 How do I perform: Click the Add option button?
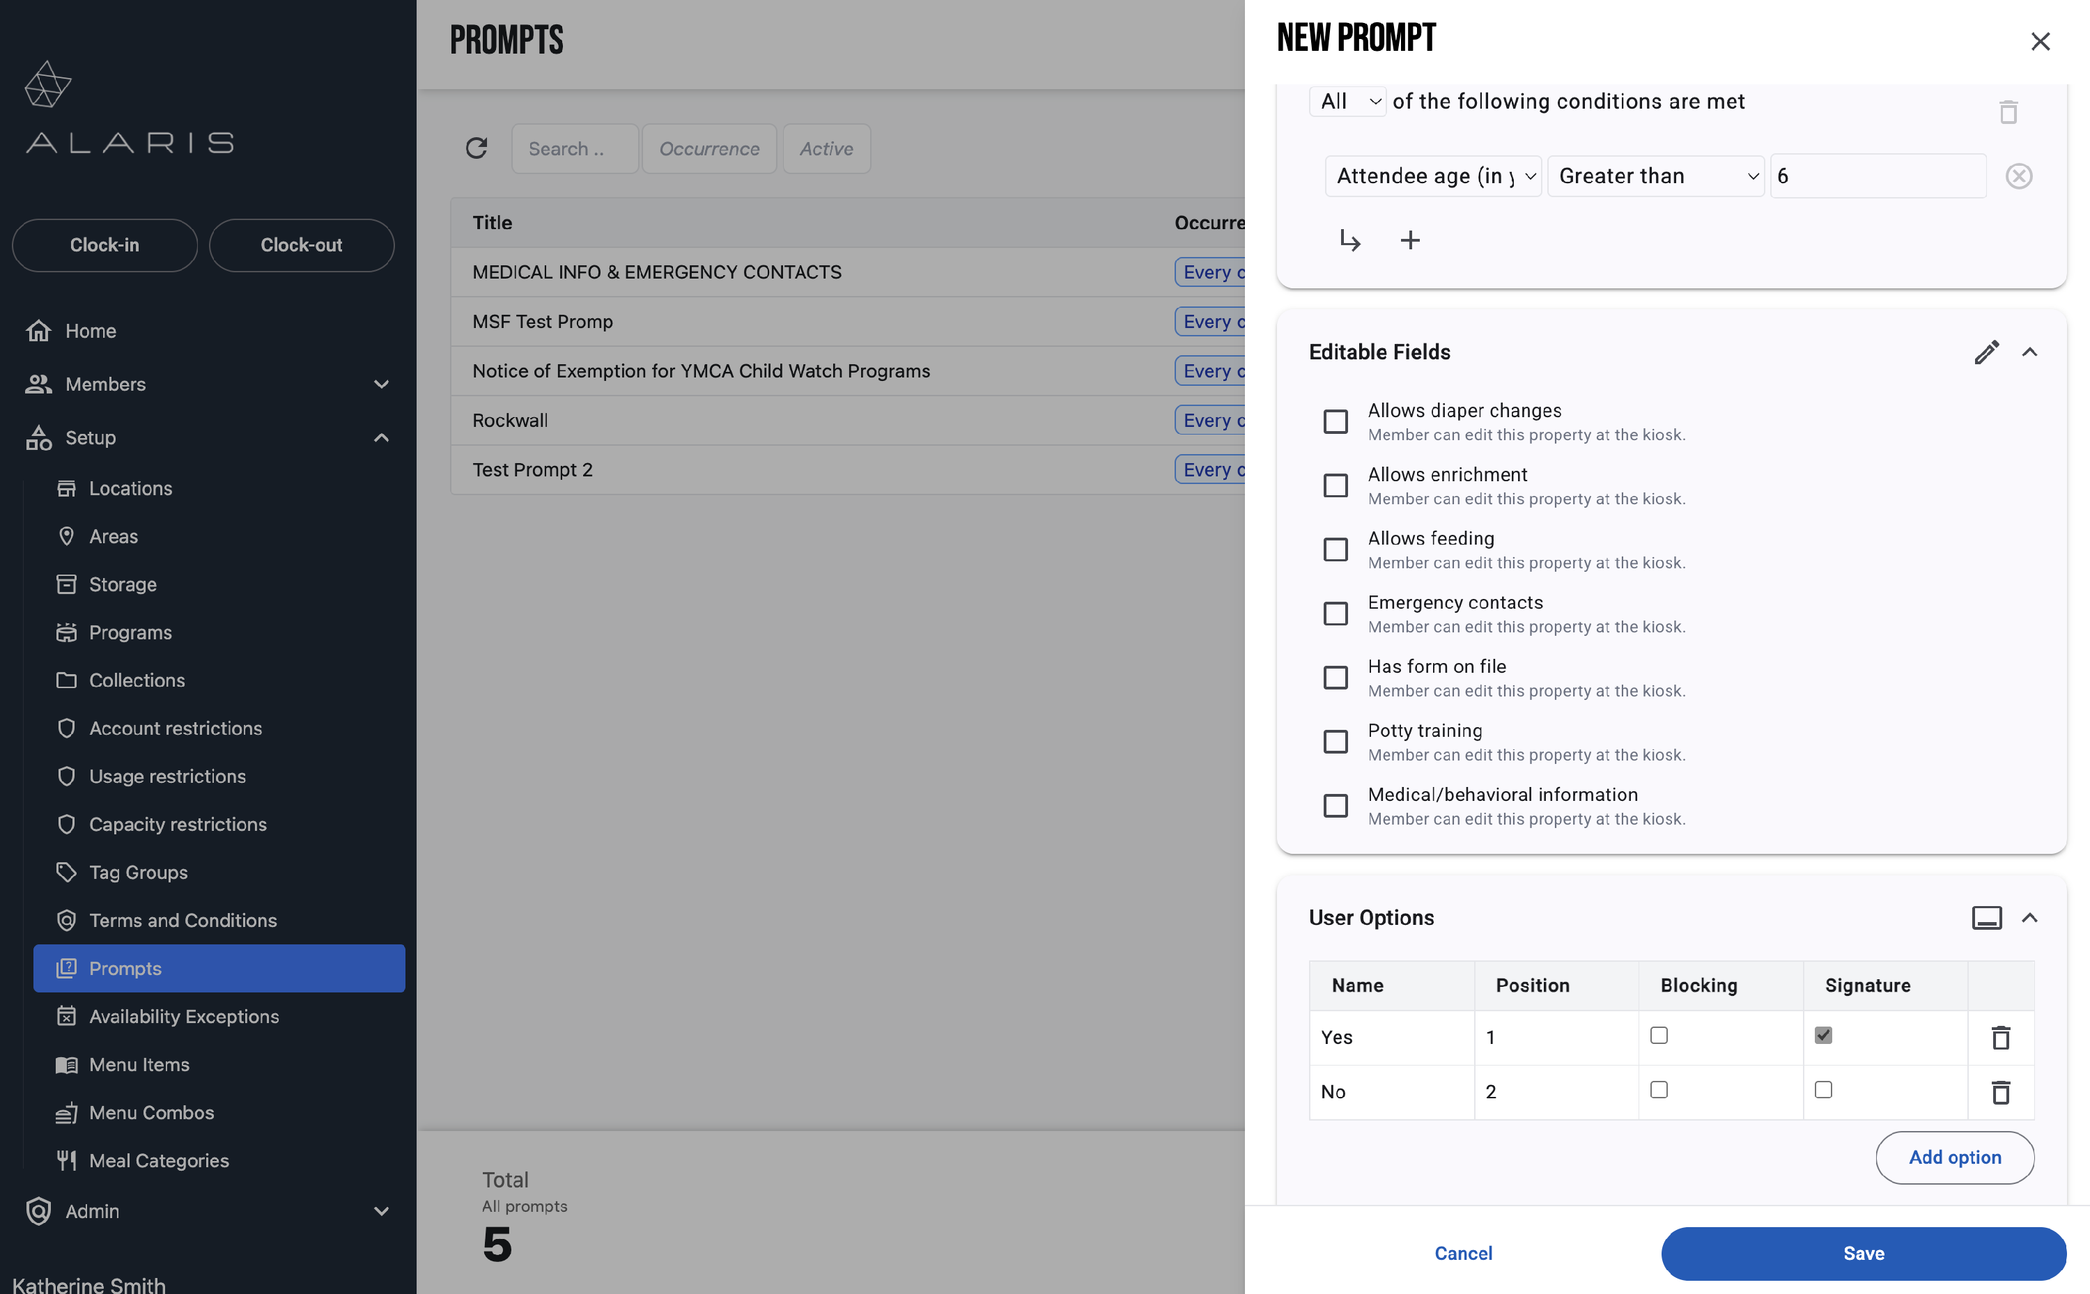[x=1954, y=1157]
